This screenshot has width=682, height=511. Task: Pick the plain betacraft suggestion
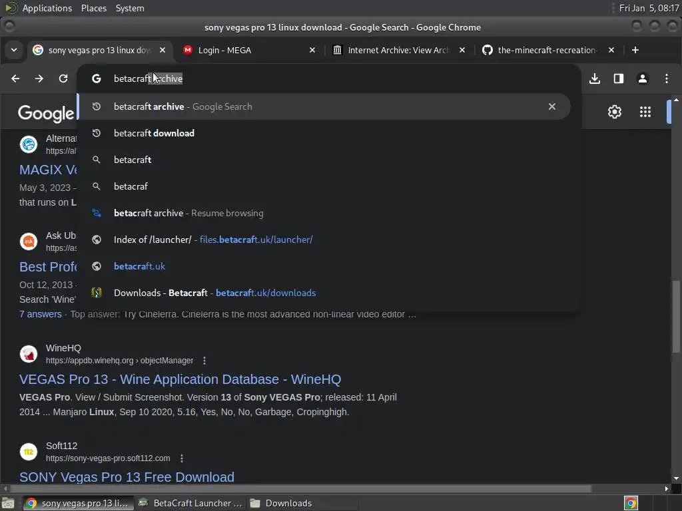click(324, 160)
